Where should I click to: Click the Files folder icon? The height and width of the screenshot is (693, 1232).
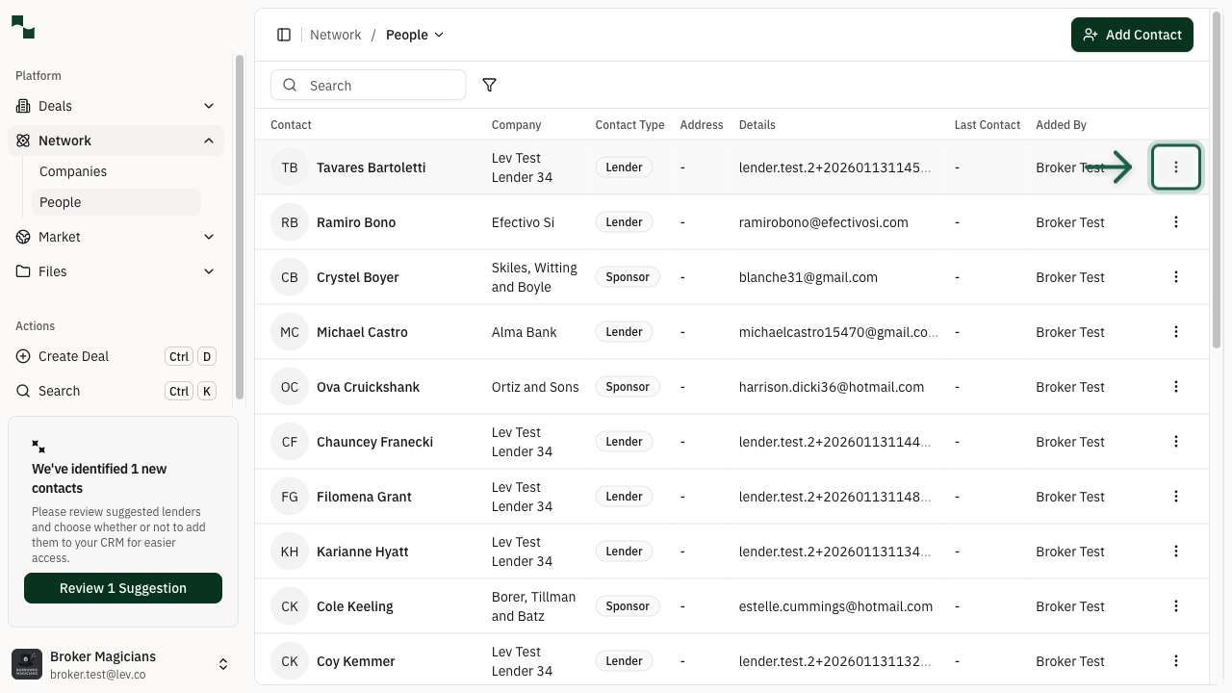pos(21,271)
